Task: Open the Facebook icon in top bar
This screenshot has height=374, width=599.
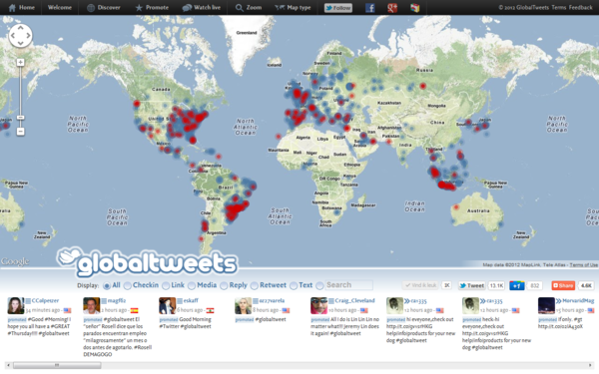Action: coord(369,8)
